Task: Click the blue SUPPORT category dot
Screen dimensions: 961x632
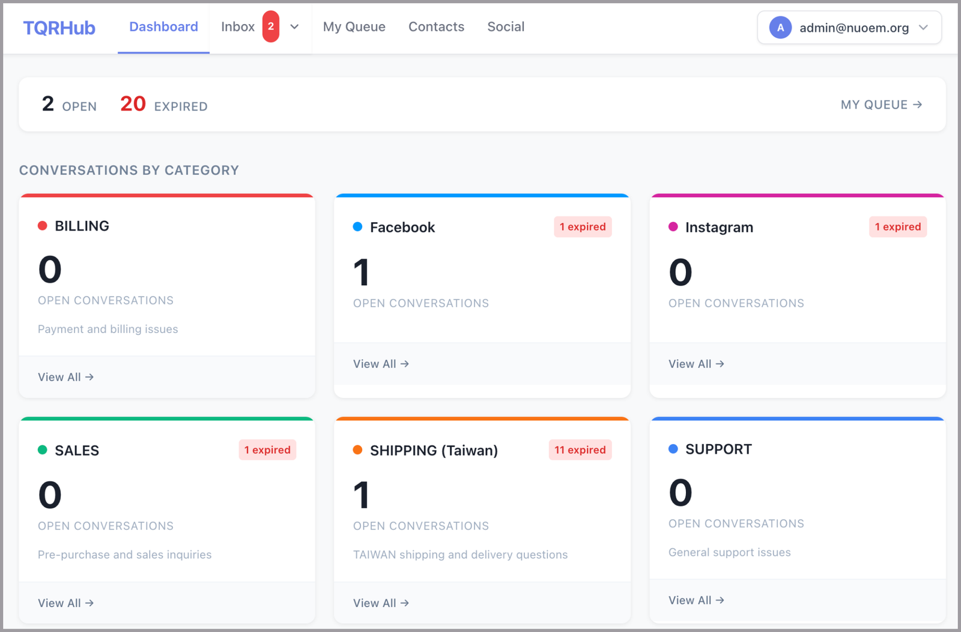Action: tap(673, 449)
